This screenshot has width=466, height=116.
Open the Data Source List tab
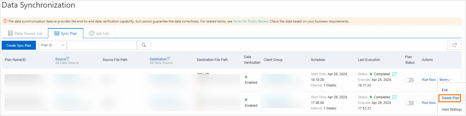point(25,33)
